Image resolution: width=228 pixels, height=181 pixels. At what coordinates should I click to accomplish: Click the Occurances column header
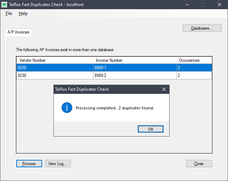coord(194,60)
